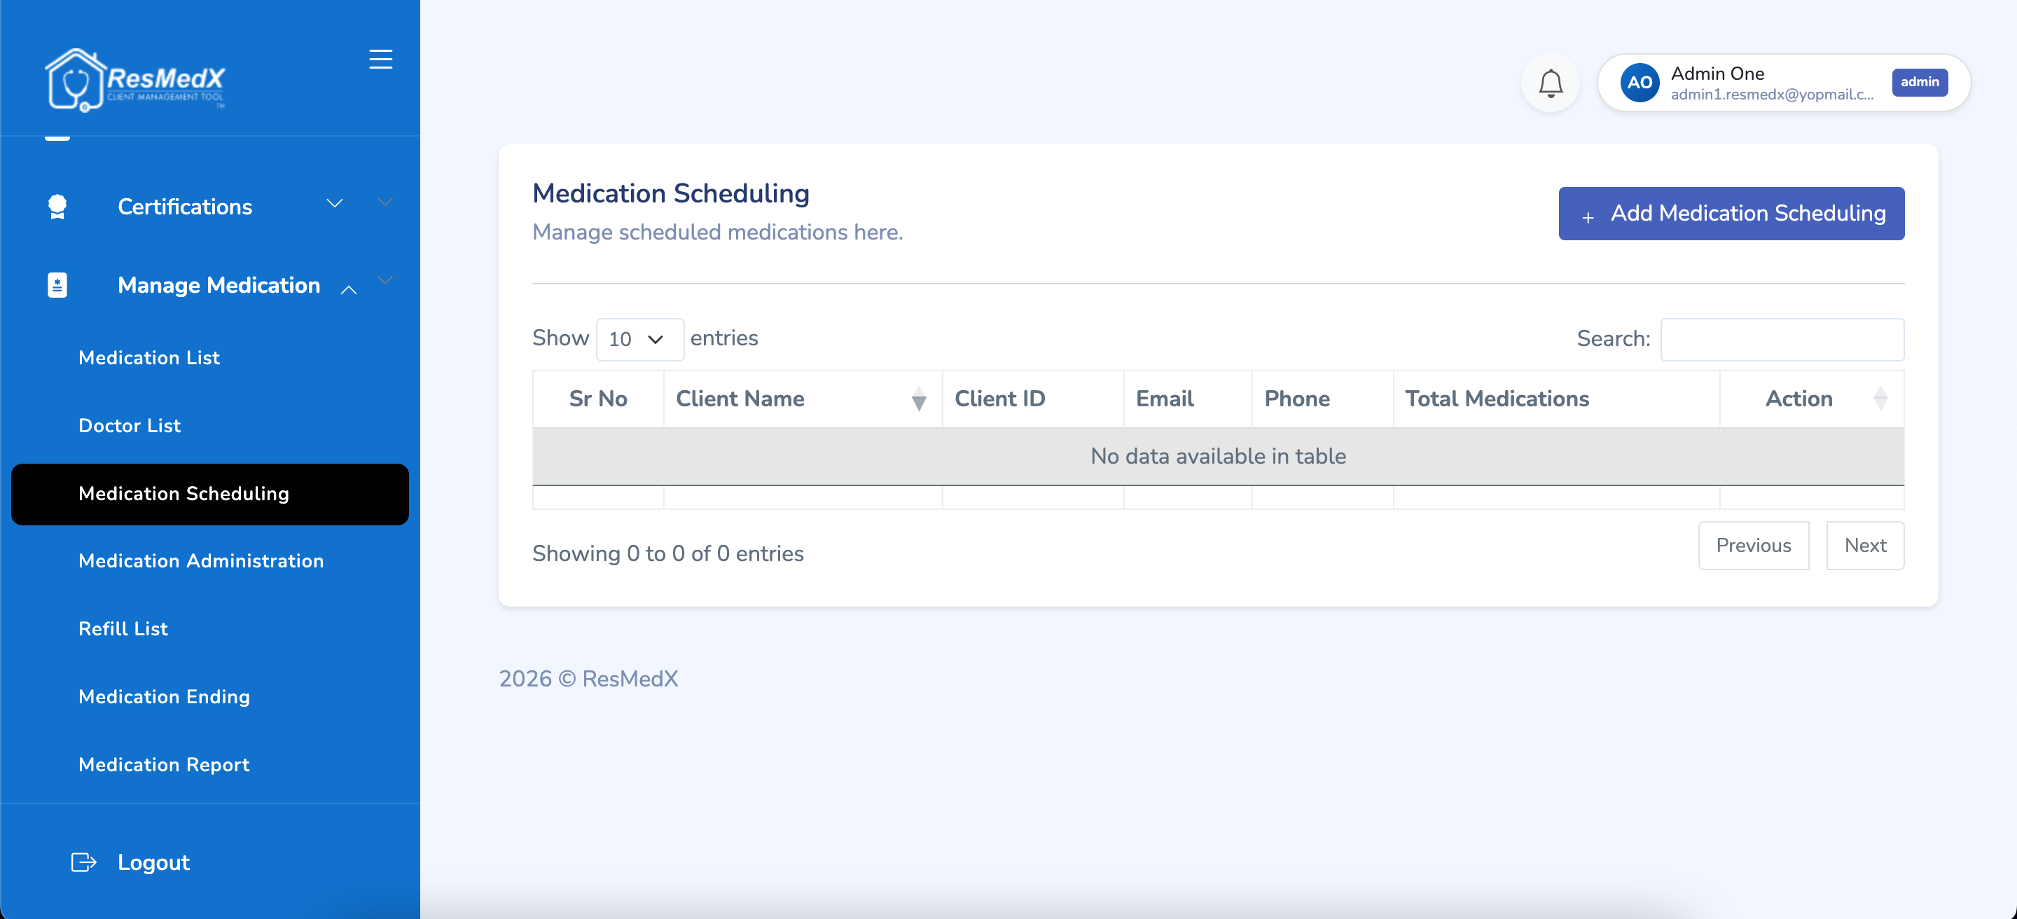Select Medication Administration in the sidebar
The width and height of the screenshot is (2017, 919).
coord(200,561)
